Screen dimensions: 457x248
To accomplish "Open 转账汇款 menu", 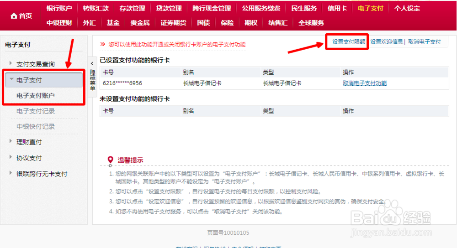I will click(x=96, y=8).
